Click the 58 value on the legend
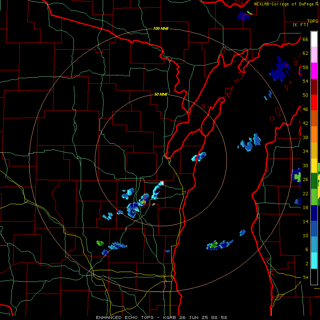This screenshot has width=320, height=320. point(305,67)
